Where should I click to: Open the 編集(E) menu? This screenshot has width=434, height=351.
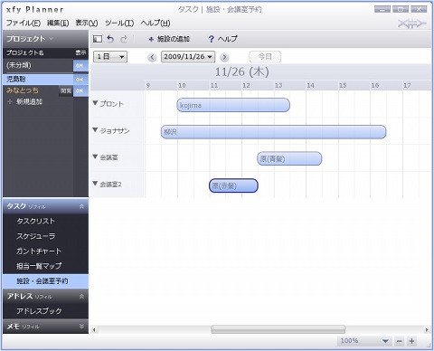click(x=58, y=23)
